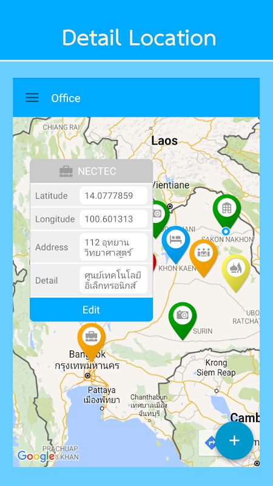The height and width of the screenshot is (486, 273).
Task: Click the Latitude field 14.0777859
Action: [113, 196]
